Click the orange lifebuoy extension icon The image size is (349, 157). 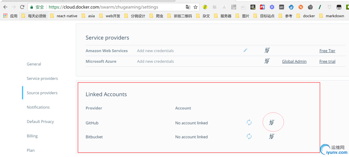[x=301, y=7]
